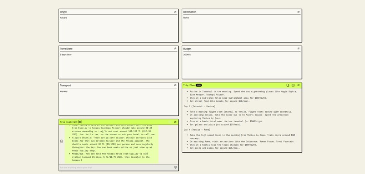Click the icon beside the Trip Assistant response

[62, 141]
